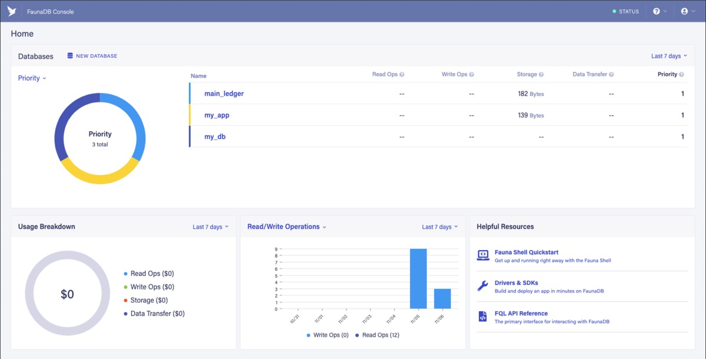
Task: Click the Write Ops column header
Action: click(454, 75)
